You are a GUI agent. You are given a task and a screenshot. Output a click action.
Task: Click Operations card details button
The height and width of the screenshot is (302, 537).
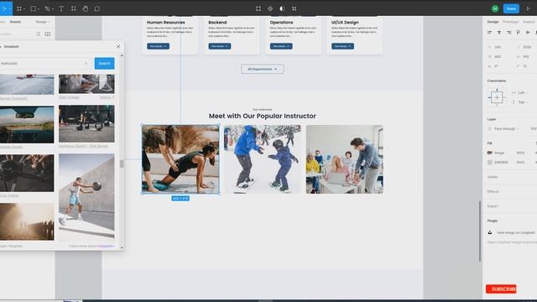coord(281,46)
